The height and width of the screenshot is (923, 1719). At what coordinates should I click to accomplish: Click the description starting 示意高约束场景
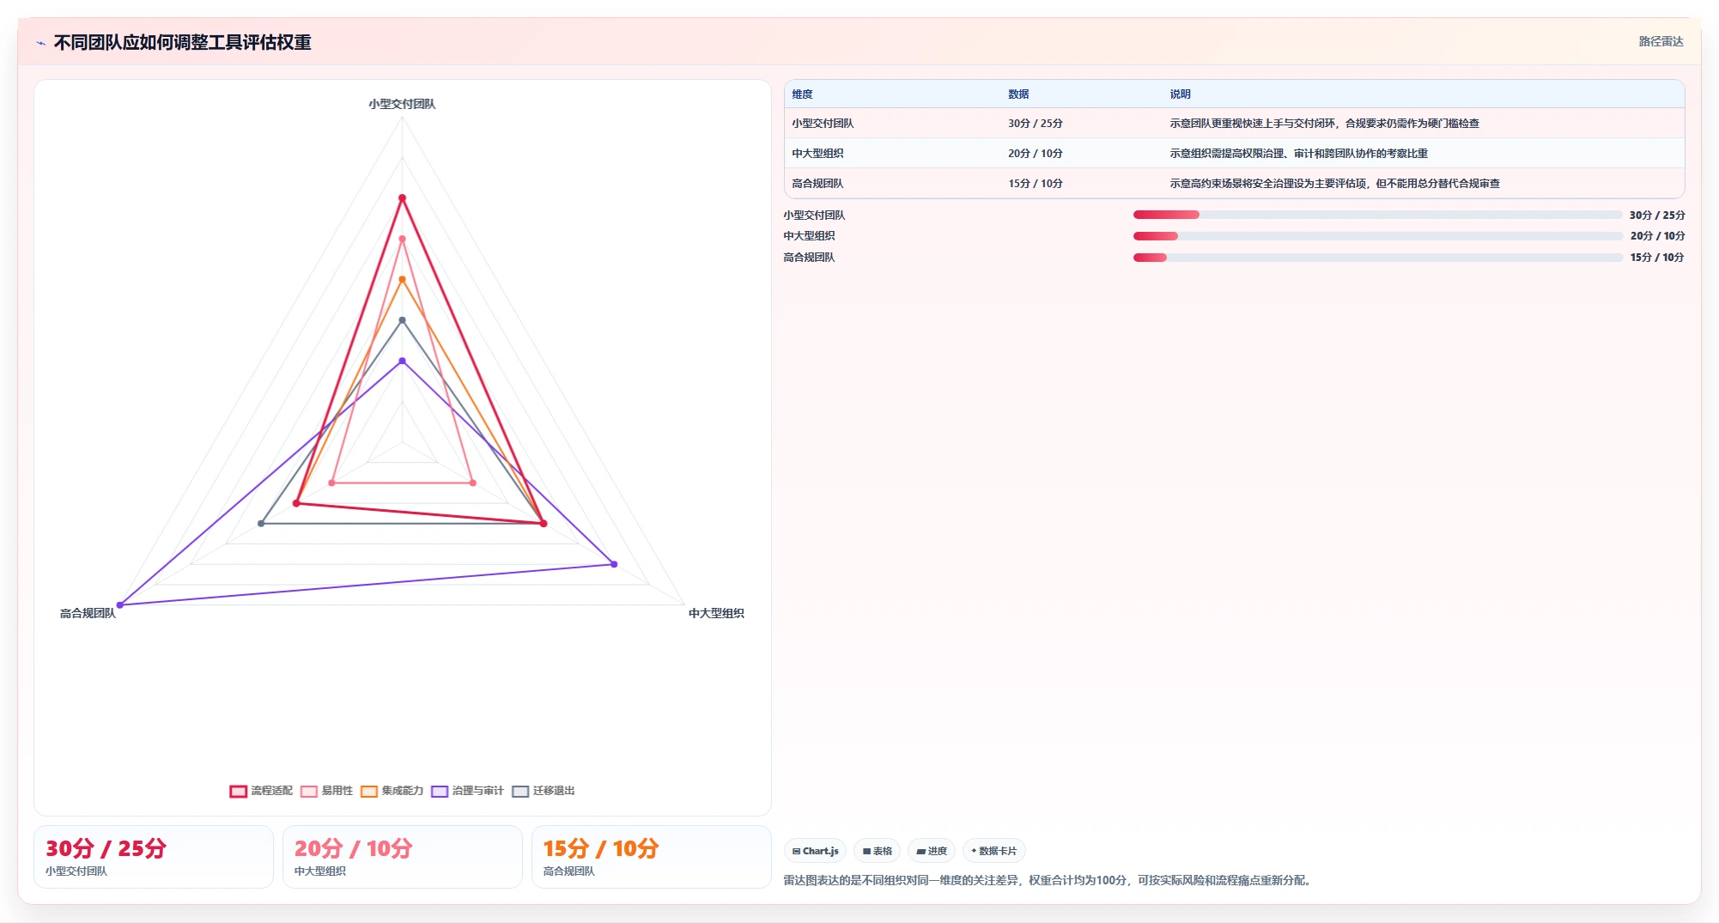(x=1334, y=184)
